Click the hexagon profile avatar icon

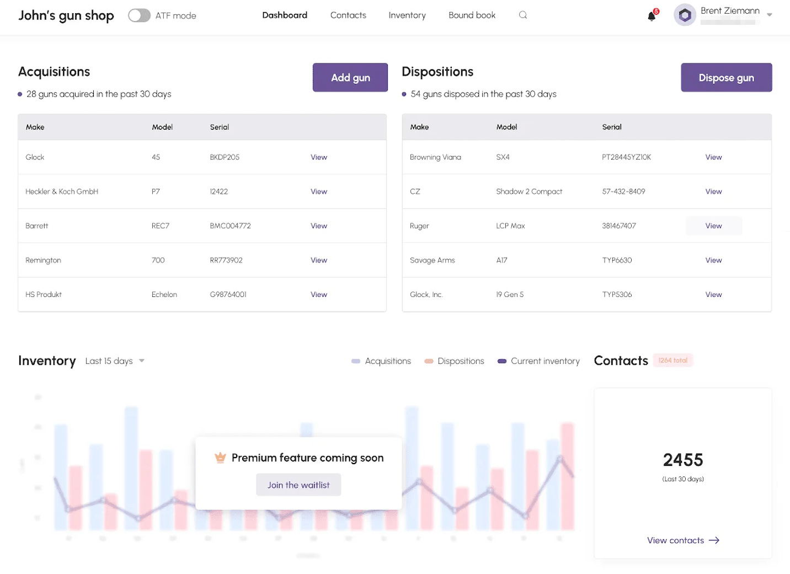click(685, 15)
